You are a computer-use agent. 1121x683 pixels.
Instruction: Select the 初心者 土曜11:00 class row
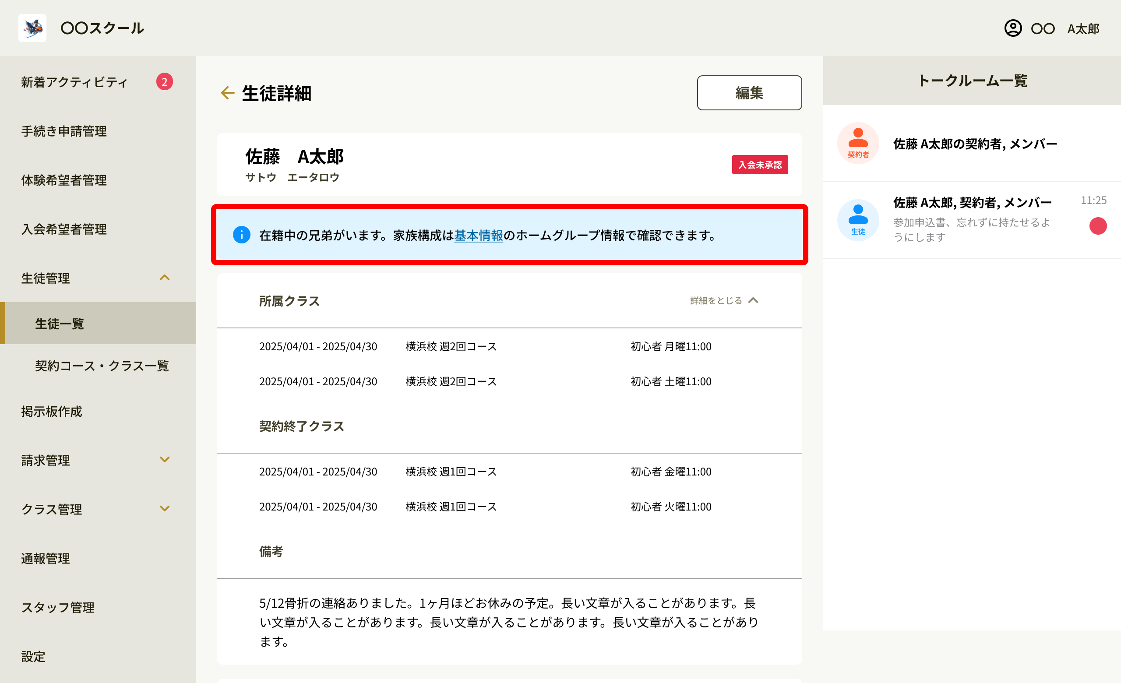(x=510, y=381)
